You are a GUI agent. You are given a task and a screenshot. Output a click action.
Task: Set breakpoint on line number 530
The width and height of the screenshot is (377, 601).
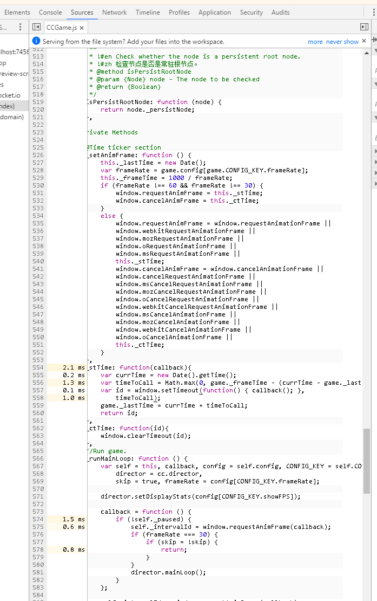tap(38, 185)
